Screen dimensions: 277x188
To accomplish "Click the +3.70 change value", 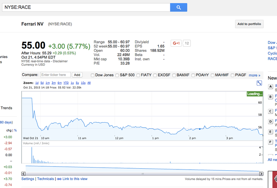I will (8, 179).
